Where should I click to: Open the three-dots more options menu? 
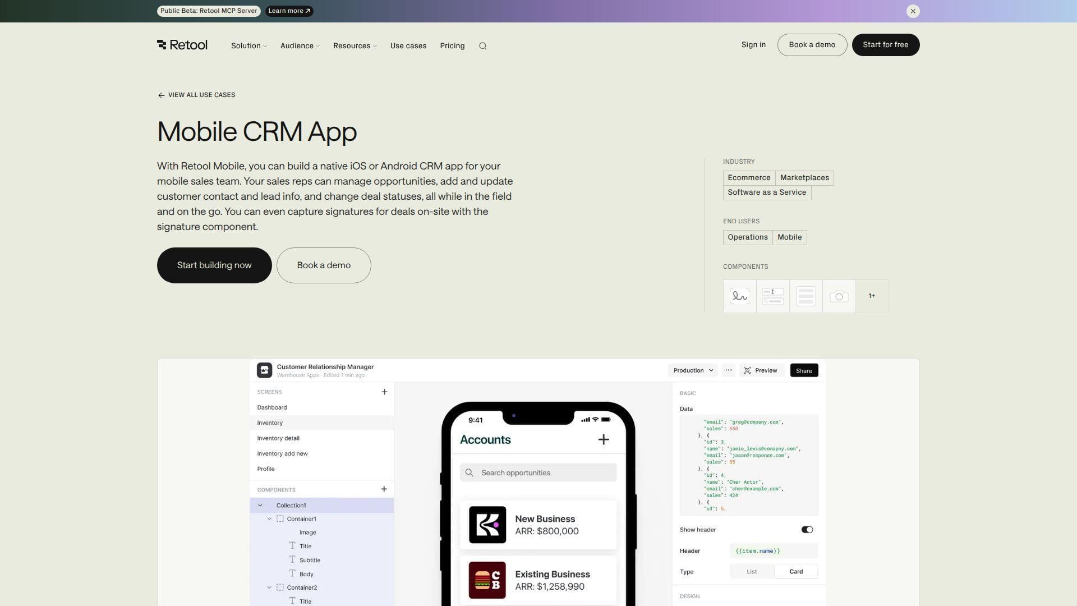pyautogui.click(x=729, y=370)
